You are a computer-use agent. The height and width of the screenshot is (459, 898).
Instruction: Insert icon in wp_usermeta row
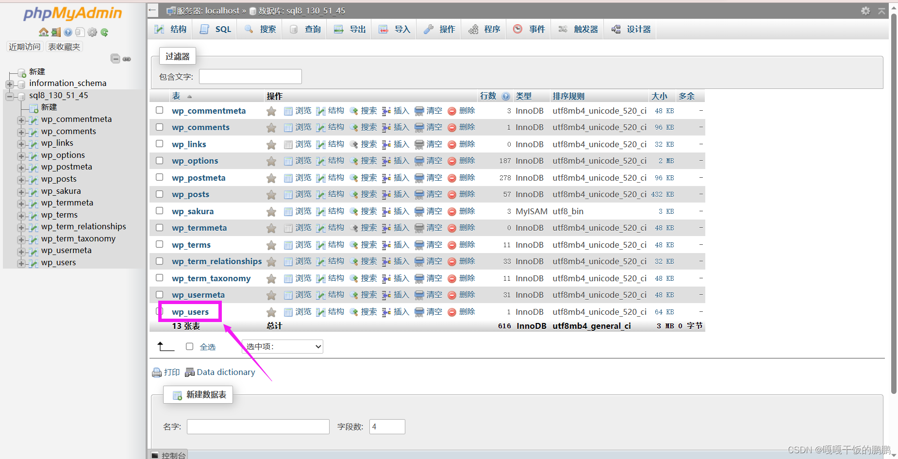[x=386, y=295]
